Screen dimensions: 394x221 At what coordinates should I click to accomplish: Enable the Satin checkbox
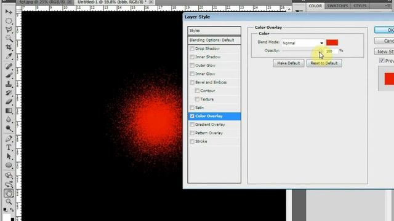tap(192, 108)
